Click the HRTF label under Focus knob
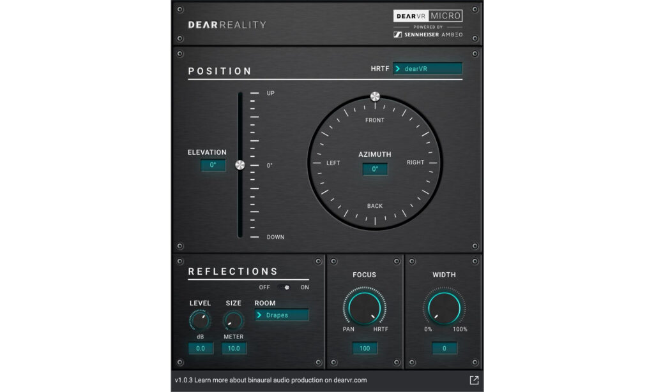Viewport: 654px width, 392px height. 381,329
